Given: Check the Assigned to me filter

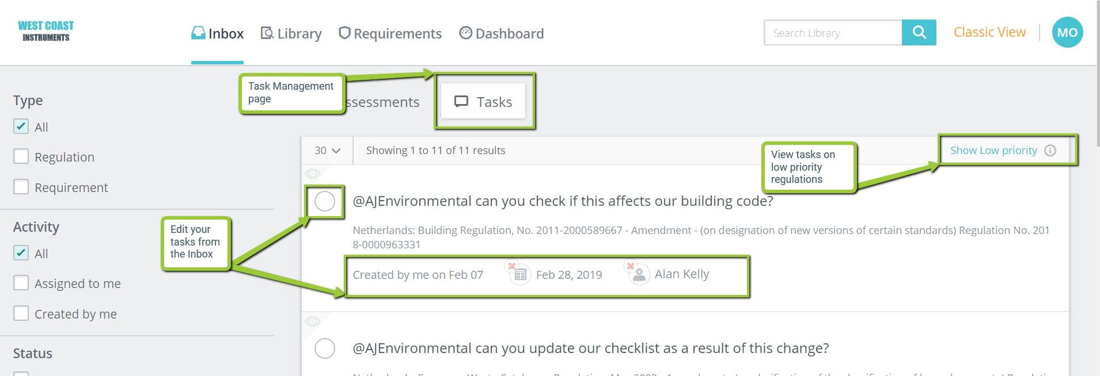Looking at the screenshot, I should (21, 283).
